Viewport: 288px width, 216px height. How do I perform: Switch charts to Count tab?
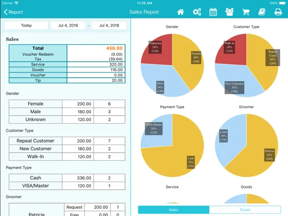[x=245, y=210]
